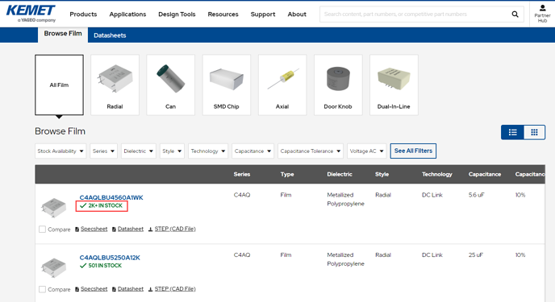Open the Dual-In-Line category tile
Image resolution: width=555 pixels, height=302 pixels.
(394, 85)
